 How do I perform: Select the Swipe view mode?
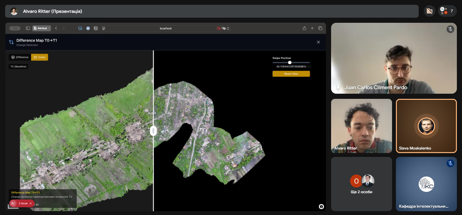pyautogui.click(x=39, y=57)
